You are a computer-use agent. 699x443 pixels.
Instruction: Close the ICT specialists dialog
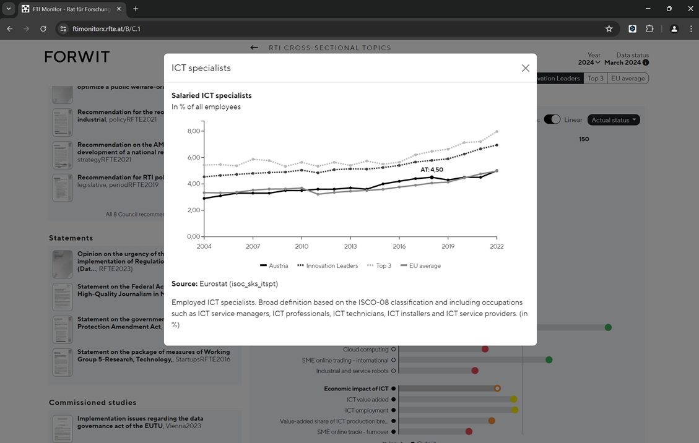pyautogui.click(x=525, y=68)
